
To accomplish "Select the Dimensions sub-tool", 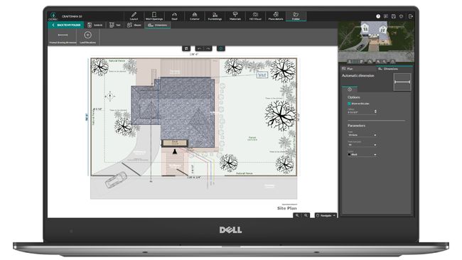I will pos(157,25).
